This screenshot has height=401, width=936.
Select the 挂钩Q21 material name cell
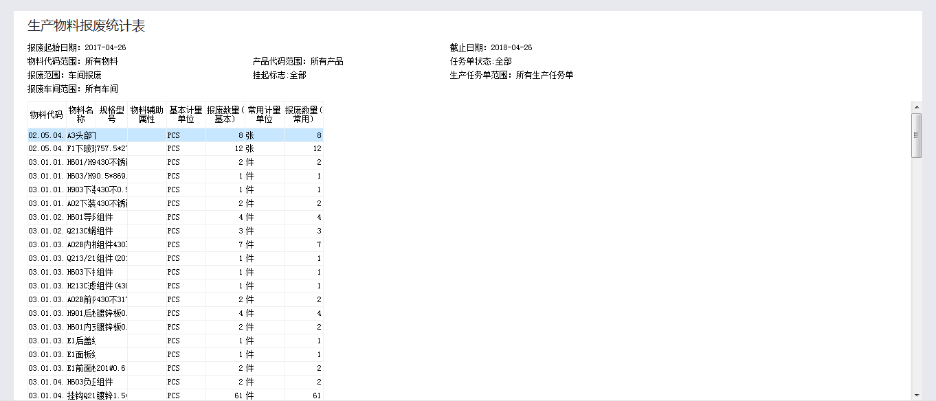(81, 396)
